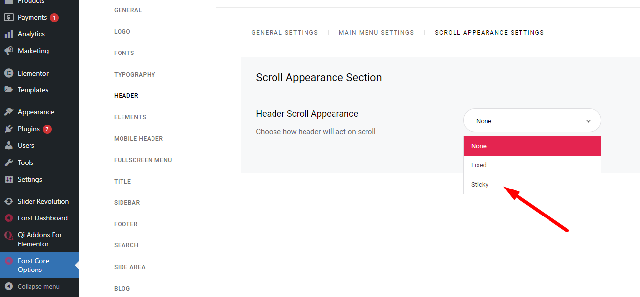Click the Analytics bar chart icon

click(8, 34)
